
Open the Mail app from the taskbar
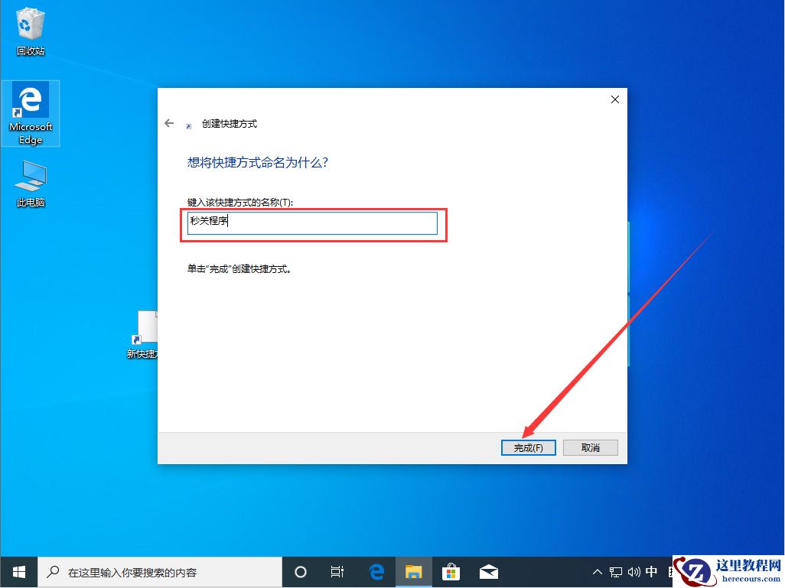click(x=489, y=571)
